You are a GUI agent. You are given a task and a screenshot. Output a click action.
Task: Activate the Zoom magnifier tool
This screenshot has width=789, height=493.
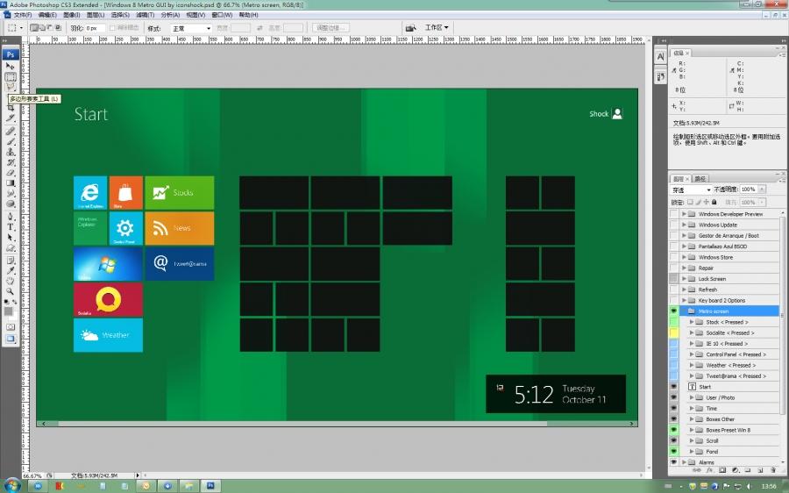[11, 290]
